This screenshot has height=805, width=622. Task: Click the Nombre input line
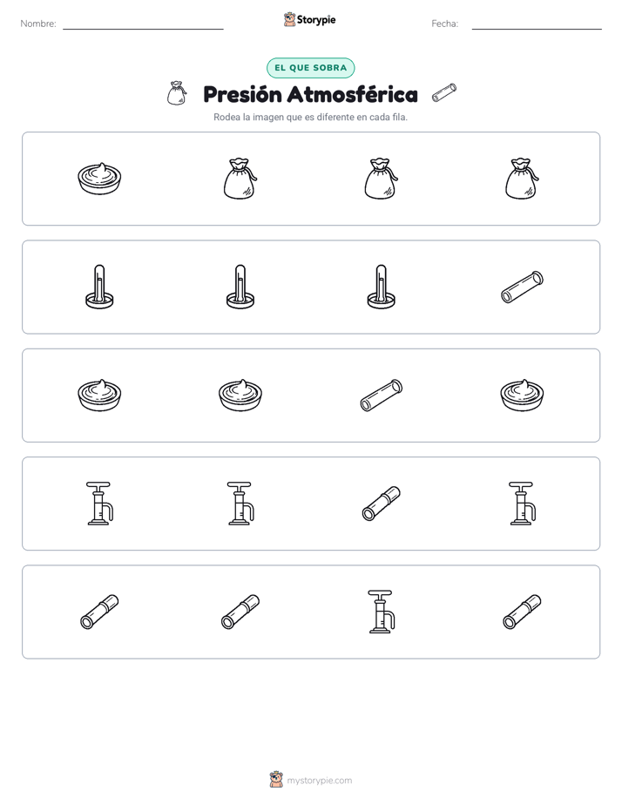[x=143, y=24]
